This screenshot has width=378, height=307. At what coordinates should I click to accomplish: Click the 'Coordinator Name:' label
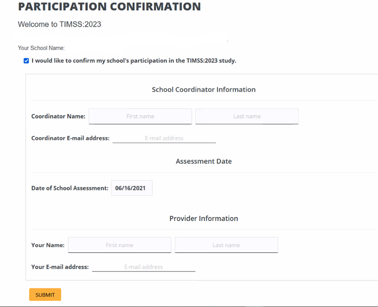click(x=58, y=117)
